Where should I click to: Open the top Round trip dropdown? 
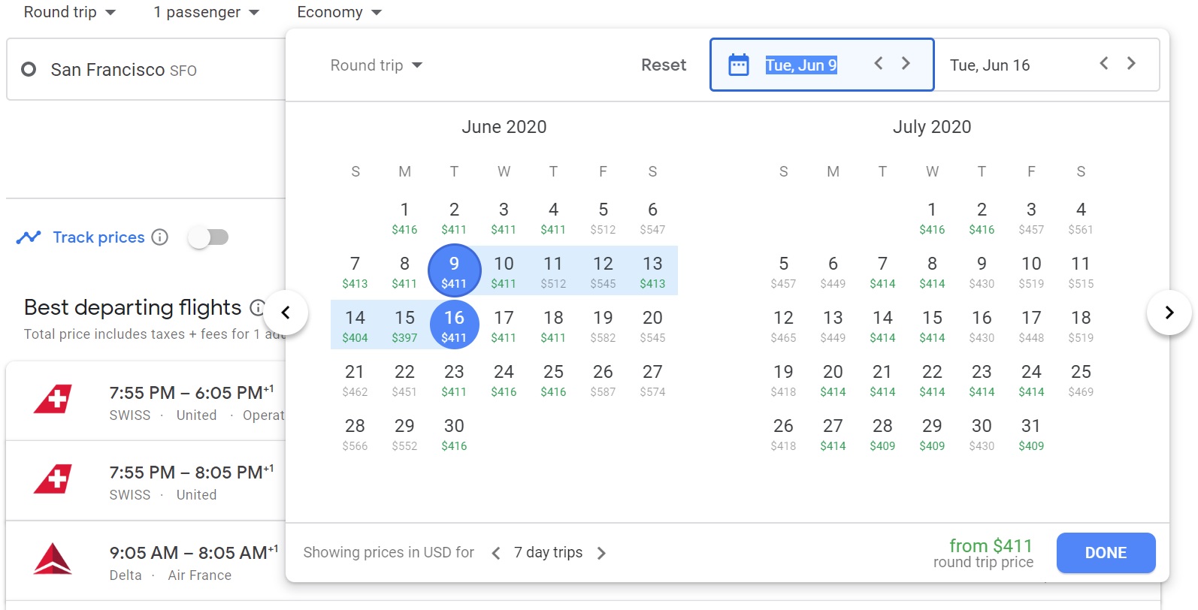coord(70,13)
